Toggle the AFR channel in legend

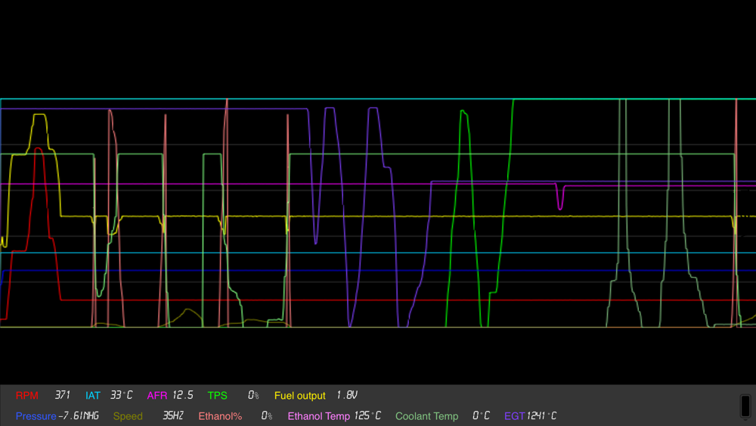(x=157, y=396)
